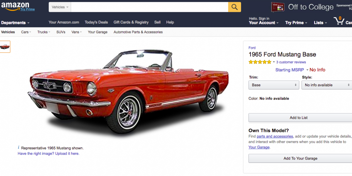352x176 pixels.
Task: Click the search magnifier button
Action: 234,7
